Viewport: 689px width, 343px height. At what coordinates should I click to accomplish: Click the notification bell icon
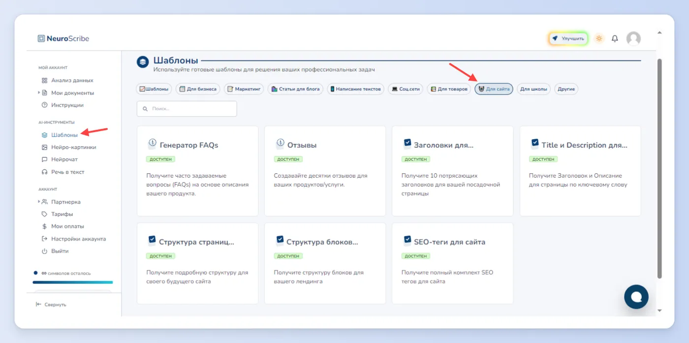coord(615,38)
